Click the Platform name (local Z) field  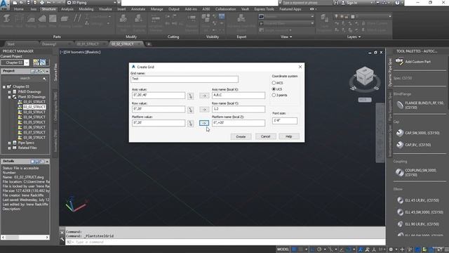coord(239,123)
